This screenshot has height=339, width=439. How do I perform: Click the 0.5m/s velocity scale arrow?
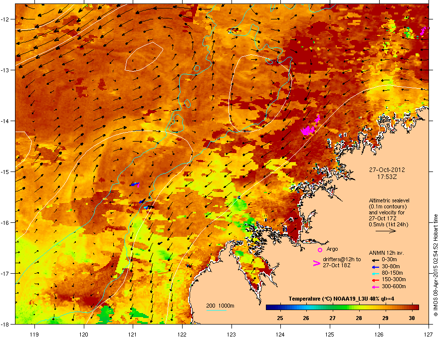[x=386, y=231]
